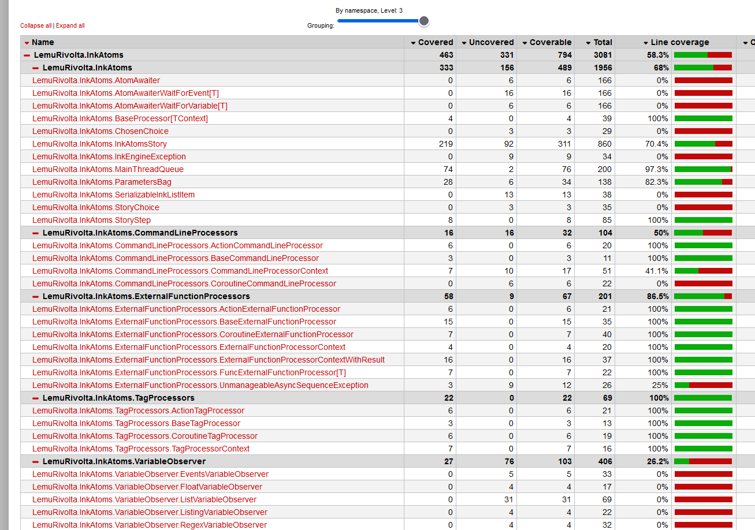Open the StoryChoice class link

(96, 207)
